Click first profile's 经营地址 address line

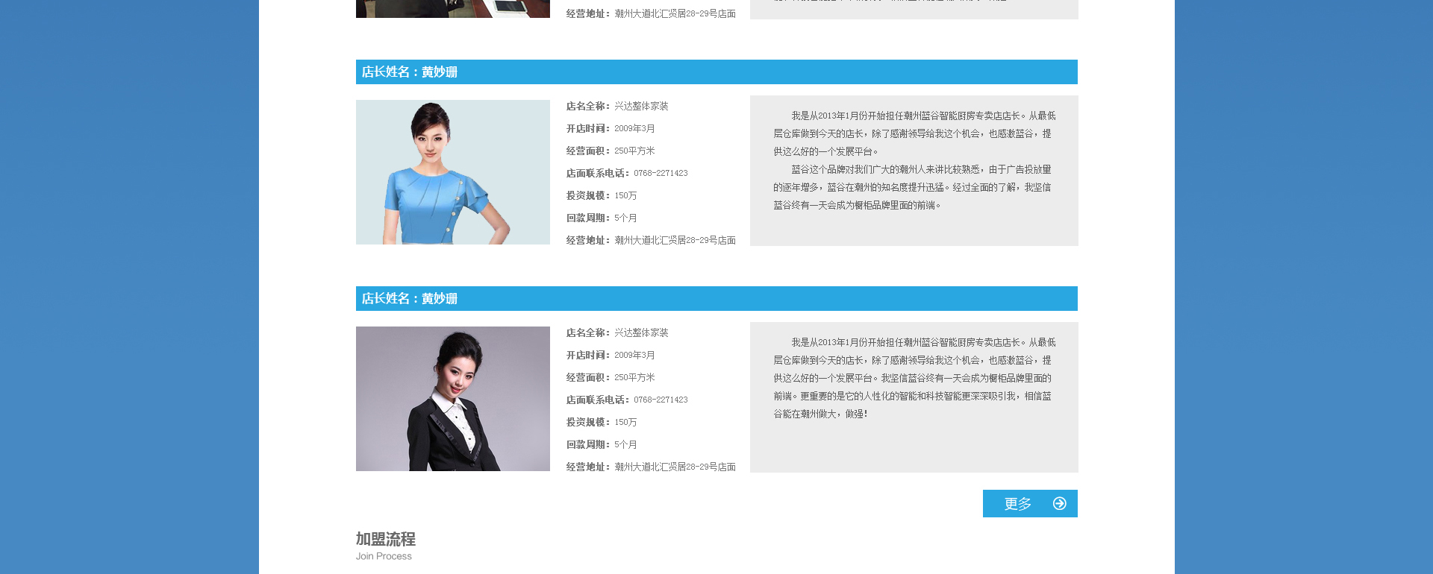pyautogui.click(x=651, y=240)
